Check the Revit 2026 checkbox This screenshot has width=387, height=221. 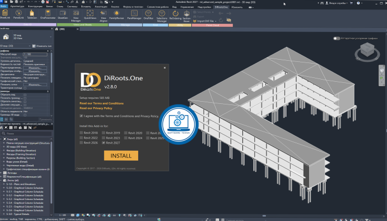[81, 143]
